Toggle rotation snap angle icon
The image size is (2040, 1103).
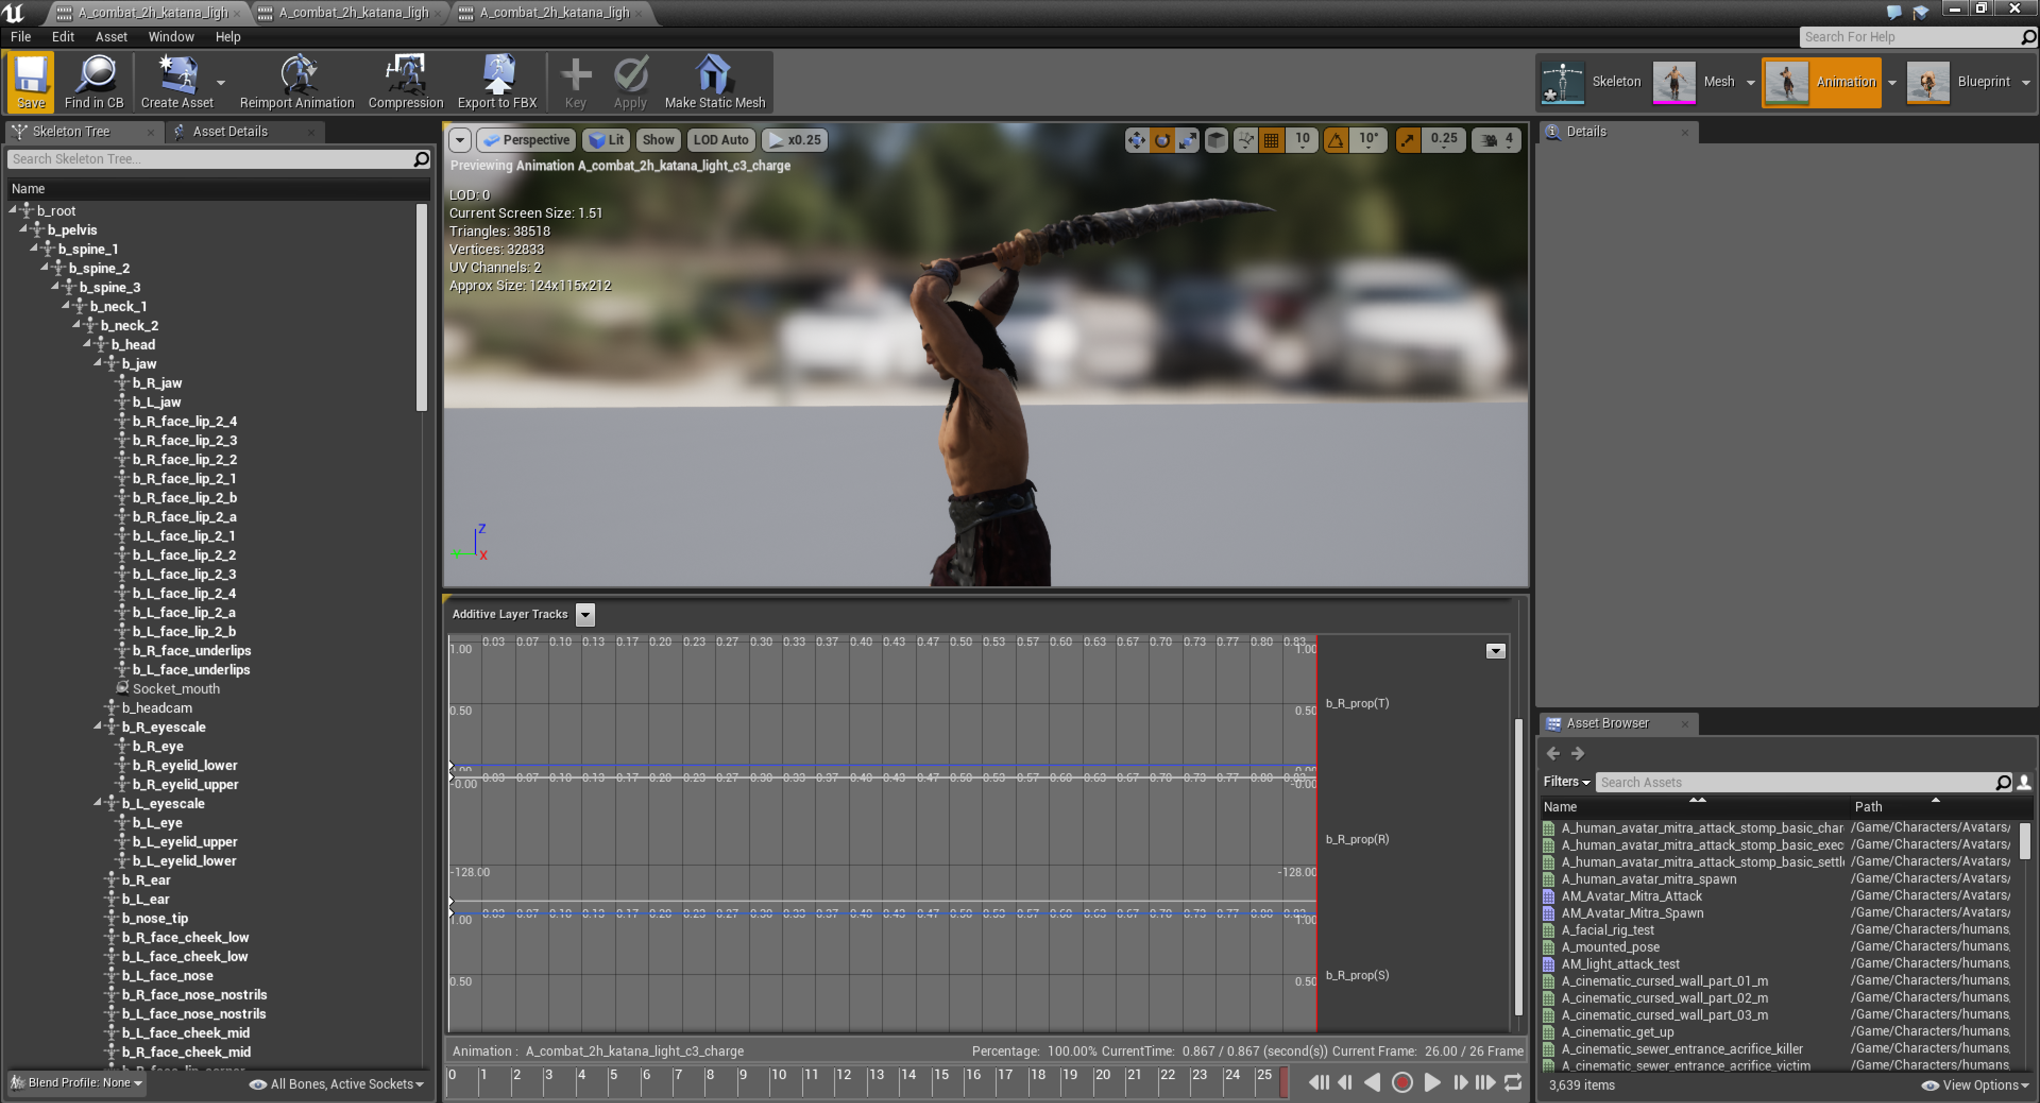(x=1336, y=140)
